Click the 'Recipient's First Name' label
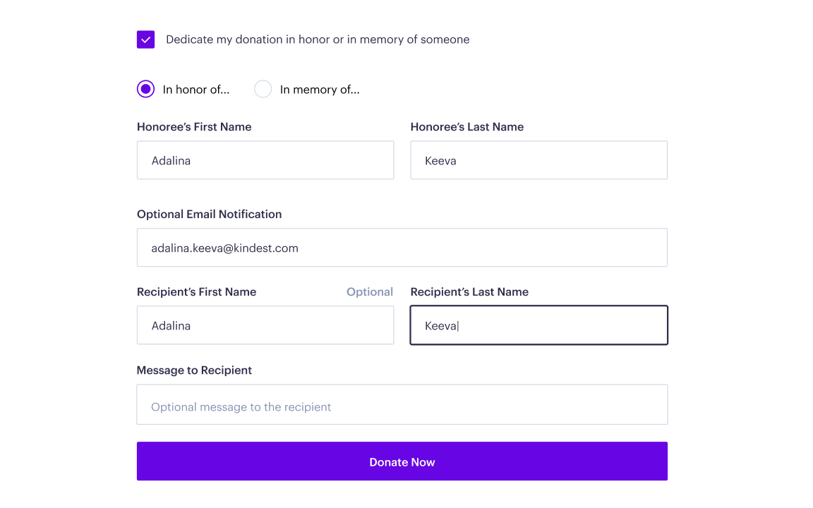Image resolution: width=813 pixels, height=508 pixels. coord(196,292)
